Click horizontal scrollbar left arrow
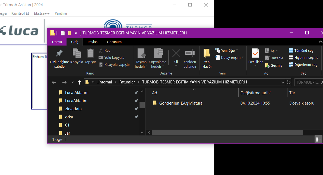The width and height of the screenshot is (323, 175). (x=149, y=133)
